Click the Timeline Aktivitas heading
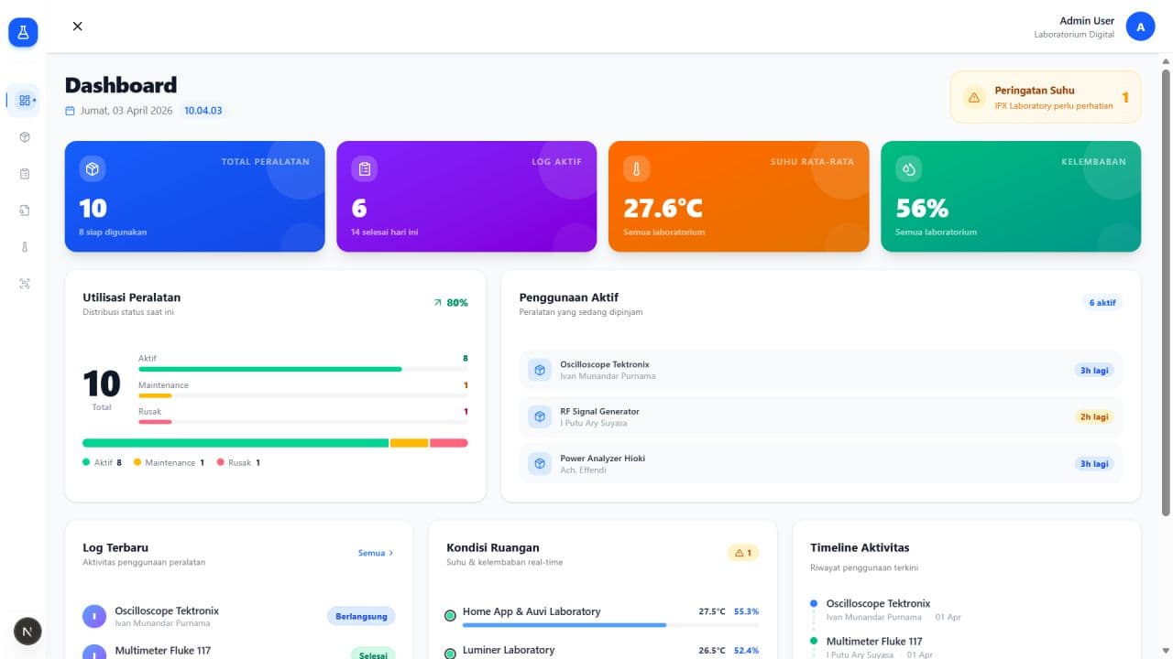 [860, 547]
